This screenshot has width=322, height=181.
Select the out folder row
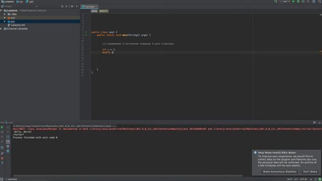[x=40, y=18]
